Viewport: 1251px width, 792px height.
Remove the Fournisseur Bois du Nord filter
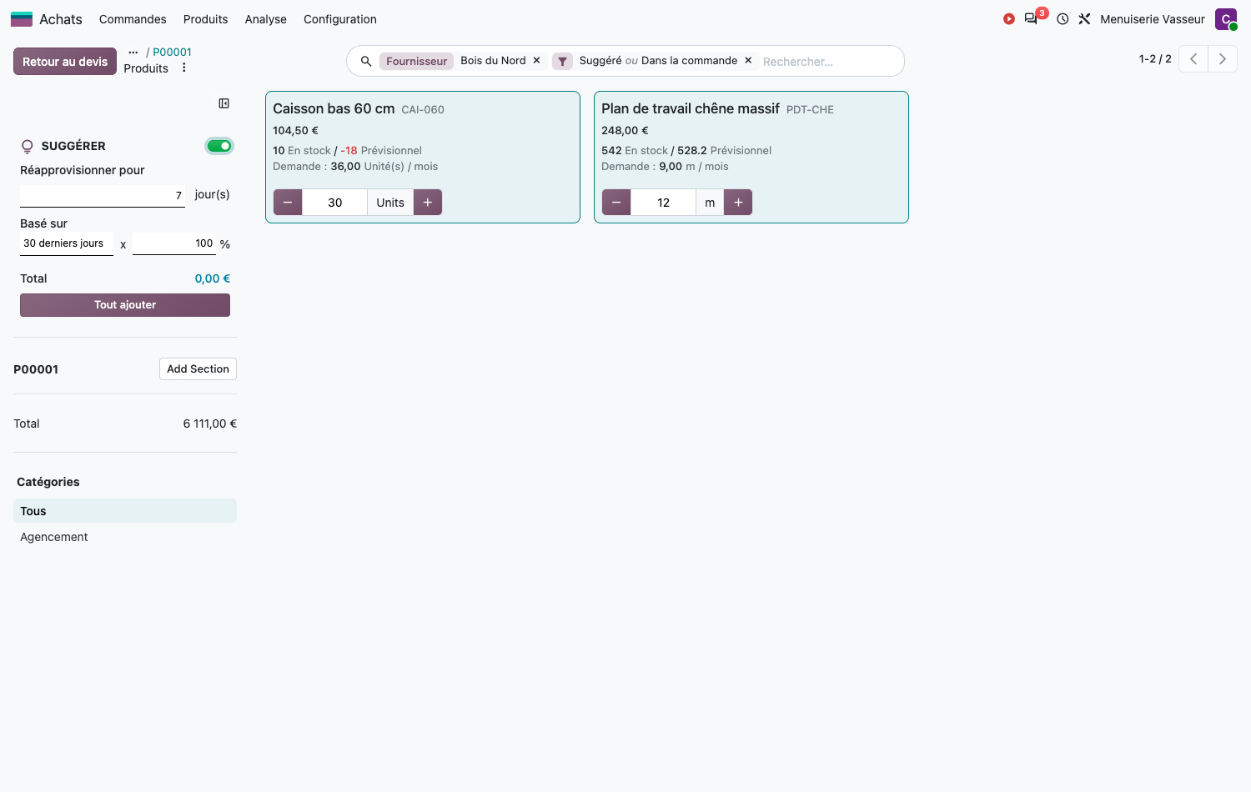[537, 61]
